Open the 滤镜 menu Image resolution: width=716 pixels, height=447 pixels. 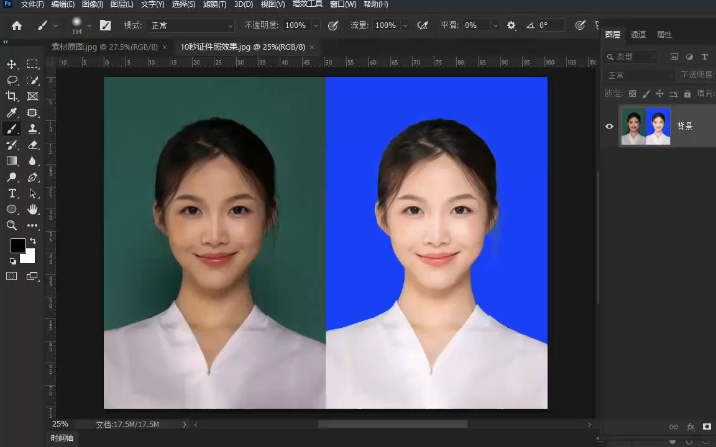point(214,4)
